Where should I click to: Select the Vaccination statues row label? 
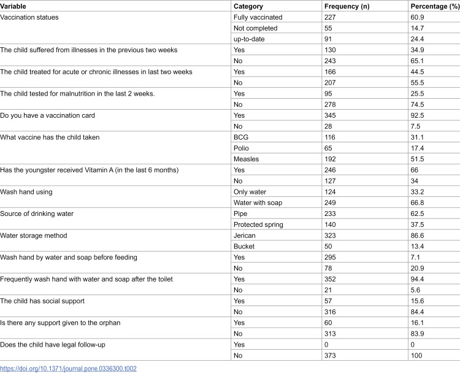pyautogui.click(x=29, y=17)
